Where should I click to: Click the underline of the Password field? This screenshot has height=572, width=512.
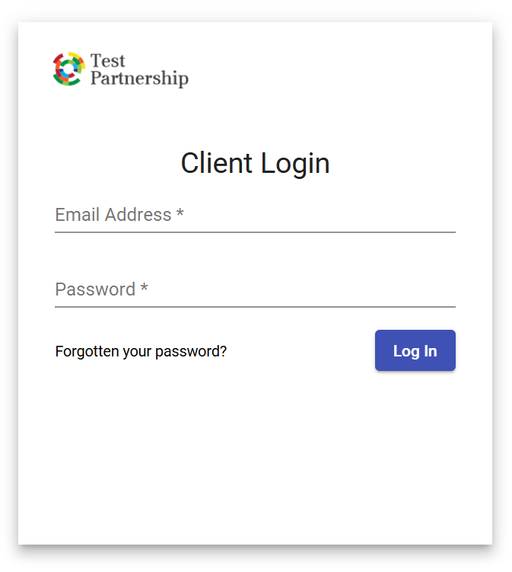[x=255, y=307]
